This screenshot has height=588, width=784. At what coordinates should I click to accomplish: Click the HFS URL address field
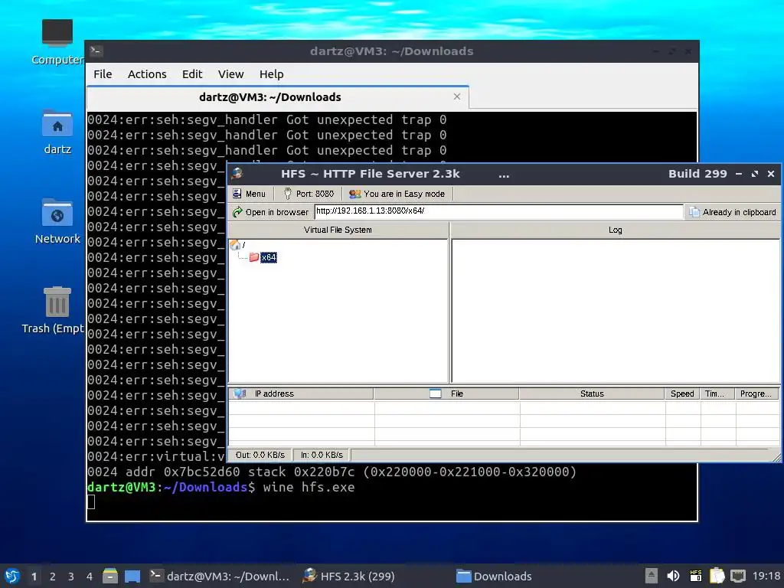click(x=498, y=211)
